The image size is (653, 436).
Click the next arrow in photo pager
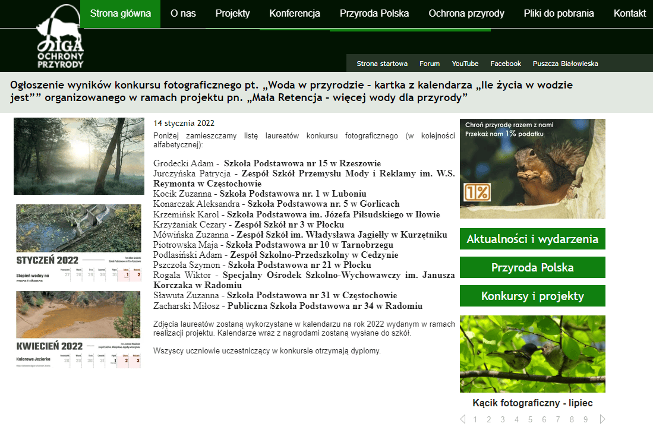coord(602,419)
